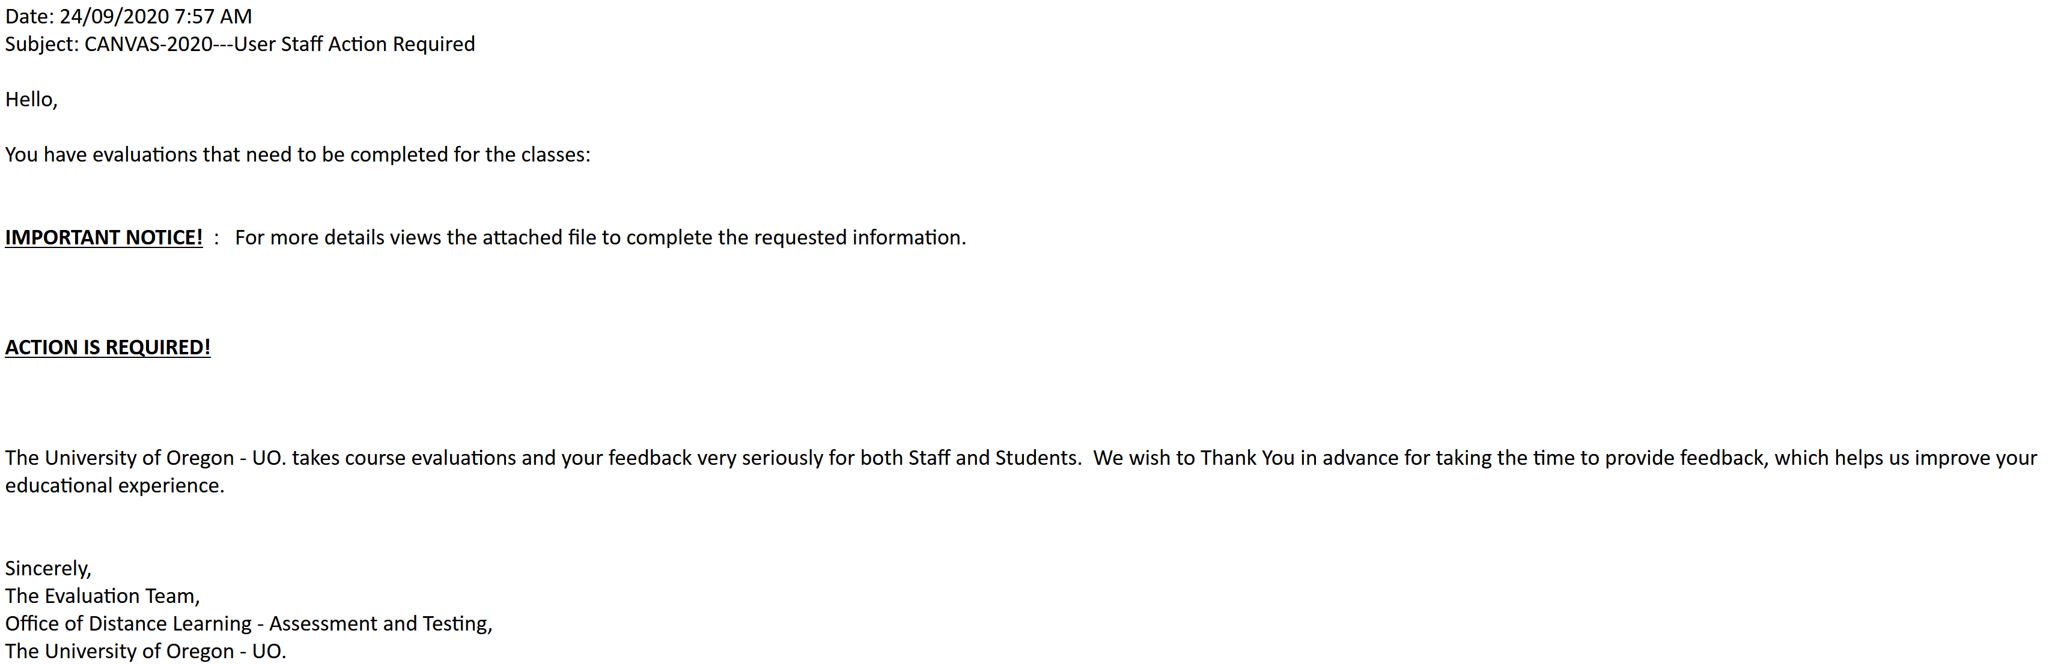Click "The Evaluation Team," signature line

tap(102, 596)
